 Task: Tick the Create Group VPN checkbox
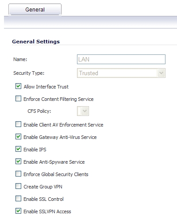[18, 186]
